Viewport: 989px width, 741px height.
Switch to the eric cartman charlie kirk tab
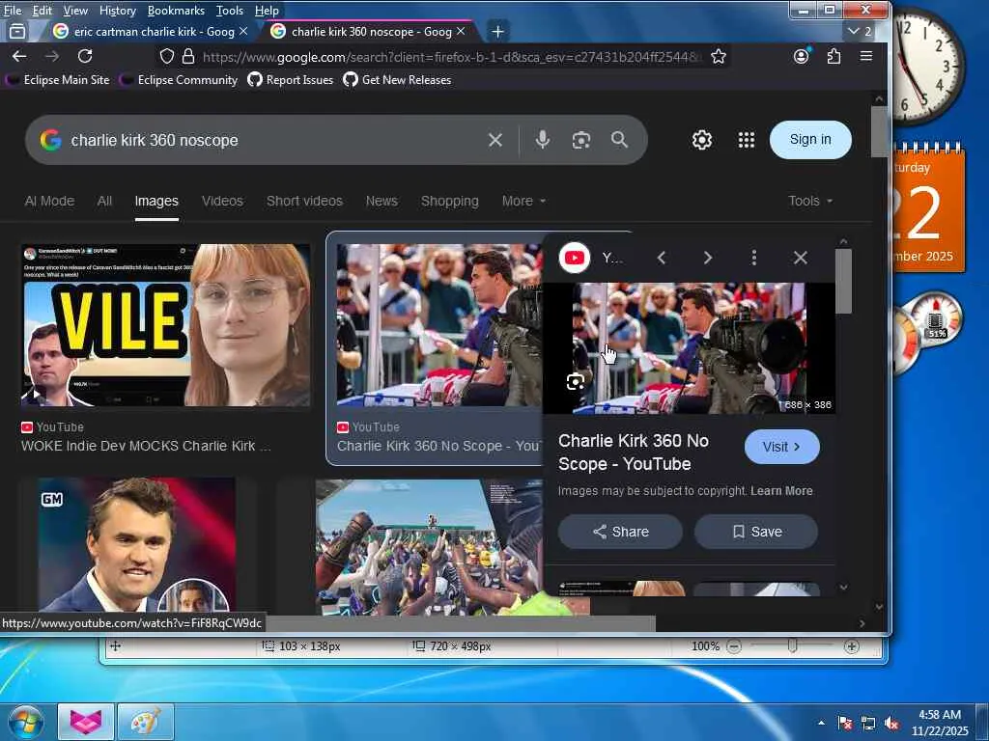[152, 31]
